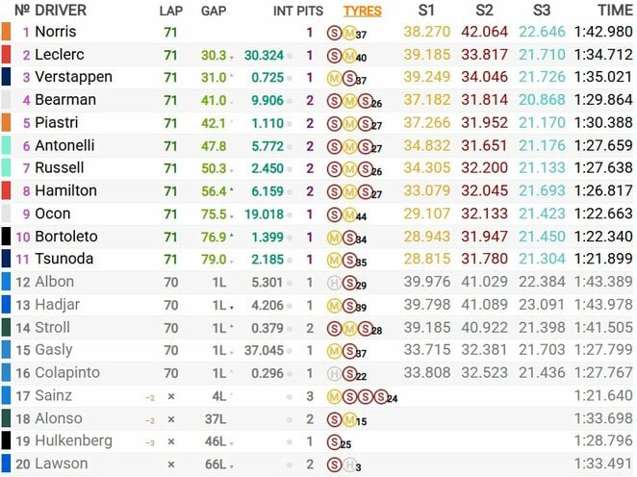Image resolution: width=637 pixels, height=477 pixels.
Task: Click the medium tyre icon in Norris's row
Action: pos(347,33)
